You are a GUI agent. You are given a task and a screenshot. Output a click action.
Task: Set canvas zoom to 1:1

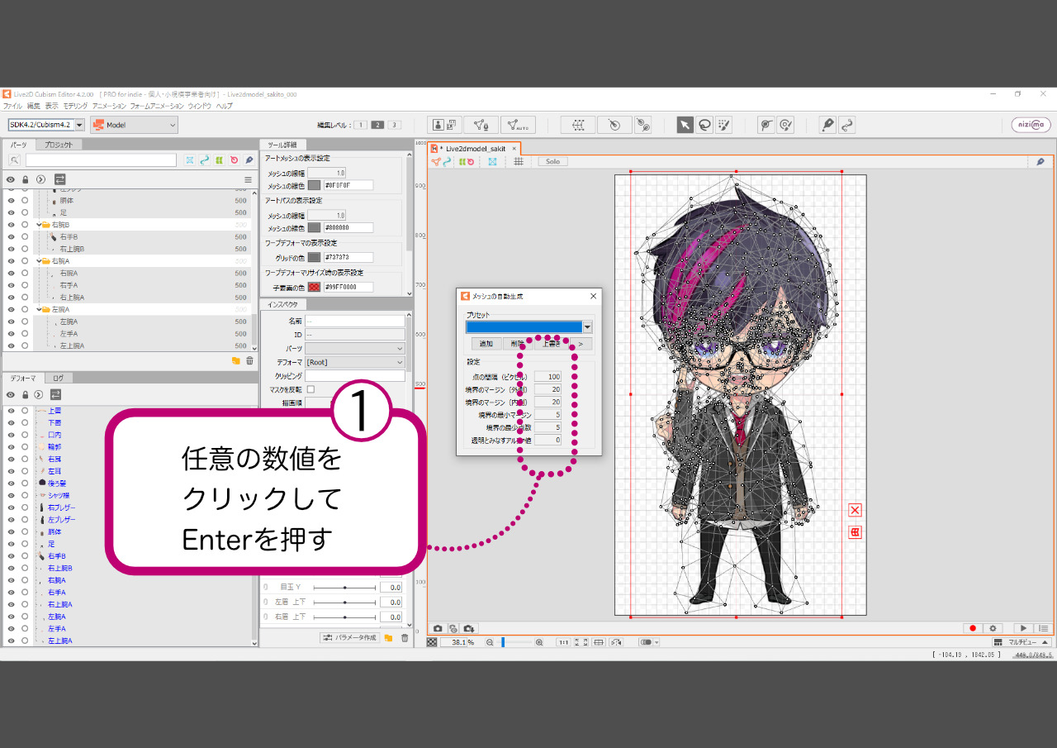[x=562, y=642]
